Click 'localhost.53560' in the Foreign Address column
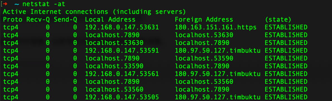Screen dimensions: 332x101 coord(204,82)
